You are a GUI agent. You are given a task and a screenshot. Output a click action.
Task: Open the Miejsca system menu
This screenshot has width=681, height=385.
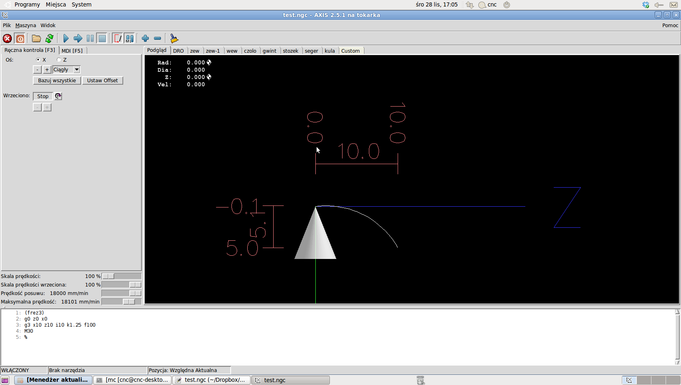click(x=56, y=4)
